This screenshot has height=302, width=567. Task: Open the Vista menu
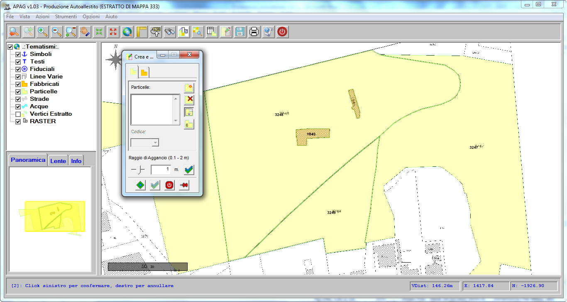tap(24, 17)
